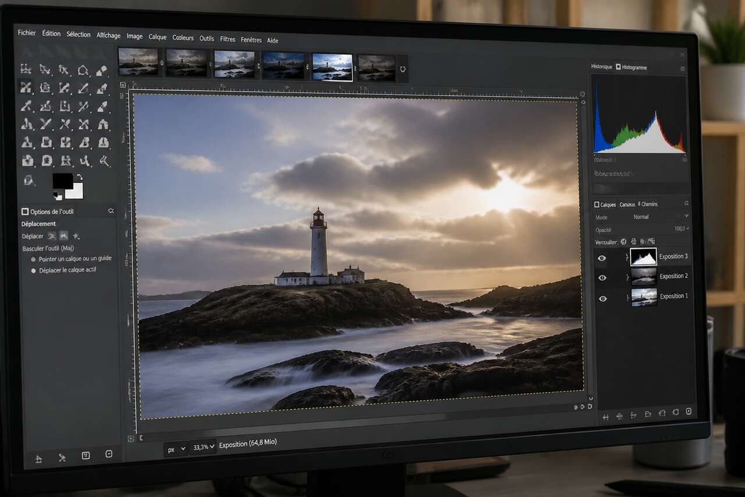Switch to the Canaux tab
This screenshot has width=745, height=497.
pos(627,205)
